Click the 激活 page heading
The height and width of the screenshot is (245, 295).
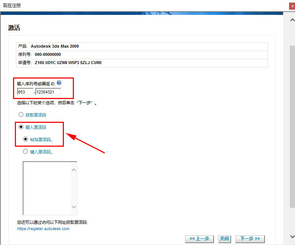pyautogui.click(x=14, y=28)
